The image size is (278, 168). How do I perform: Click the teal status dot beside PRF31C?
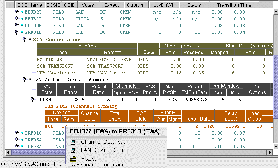[x=23, y=133]
